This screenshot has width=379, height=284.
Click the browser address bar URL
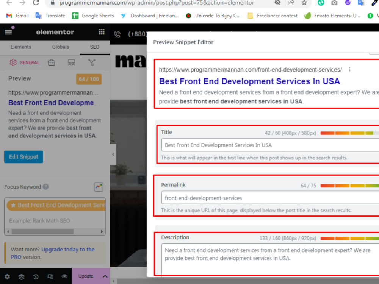pos(157,3)
